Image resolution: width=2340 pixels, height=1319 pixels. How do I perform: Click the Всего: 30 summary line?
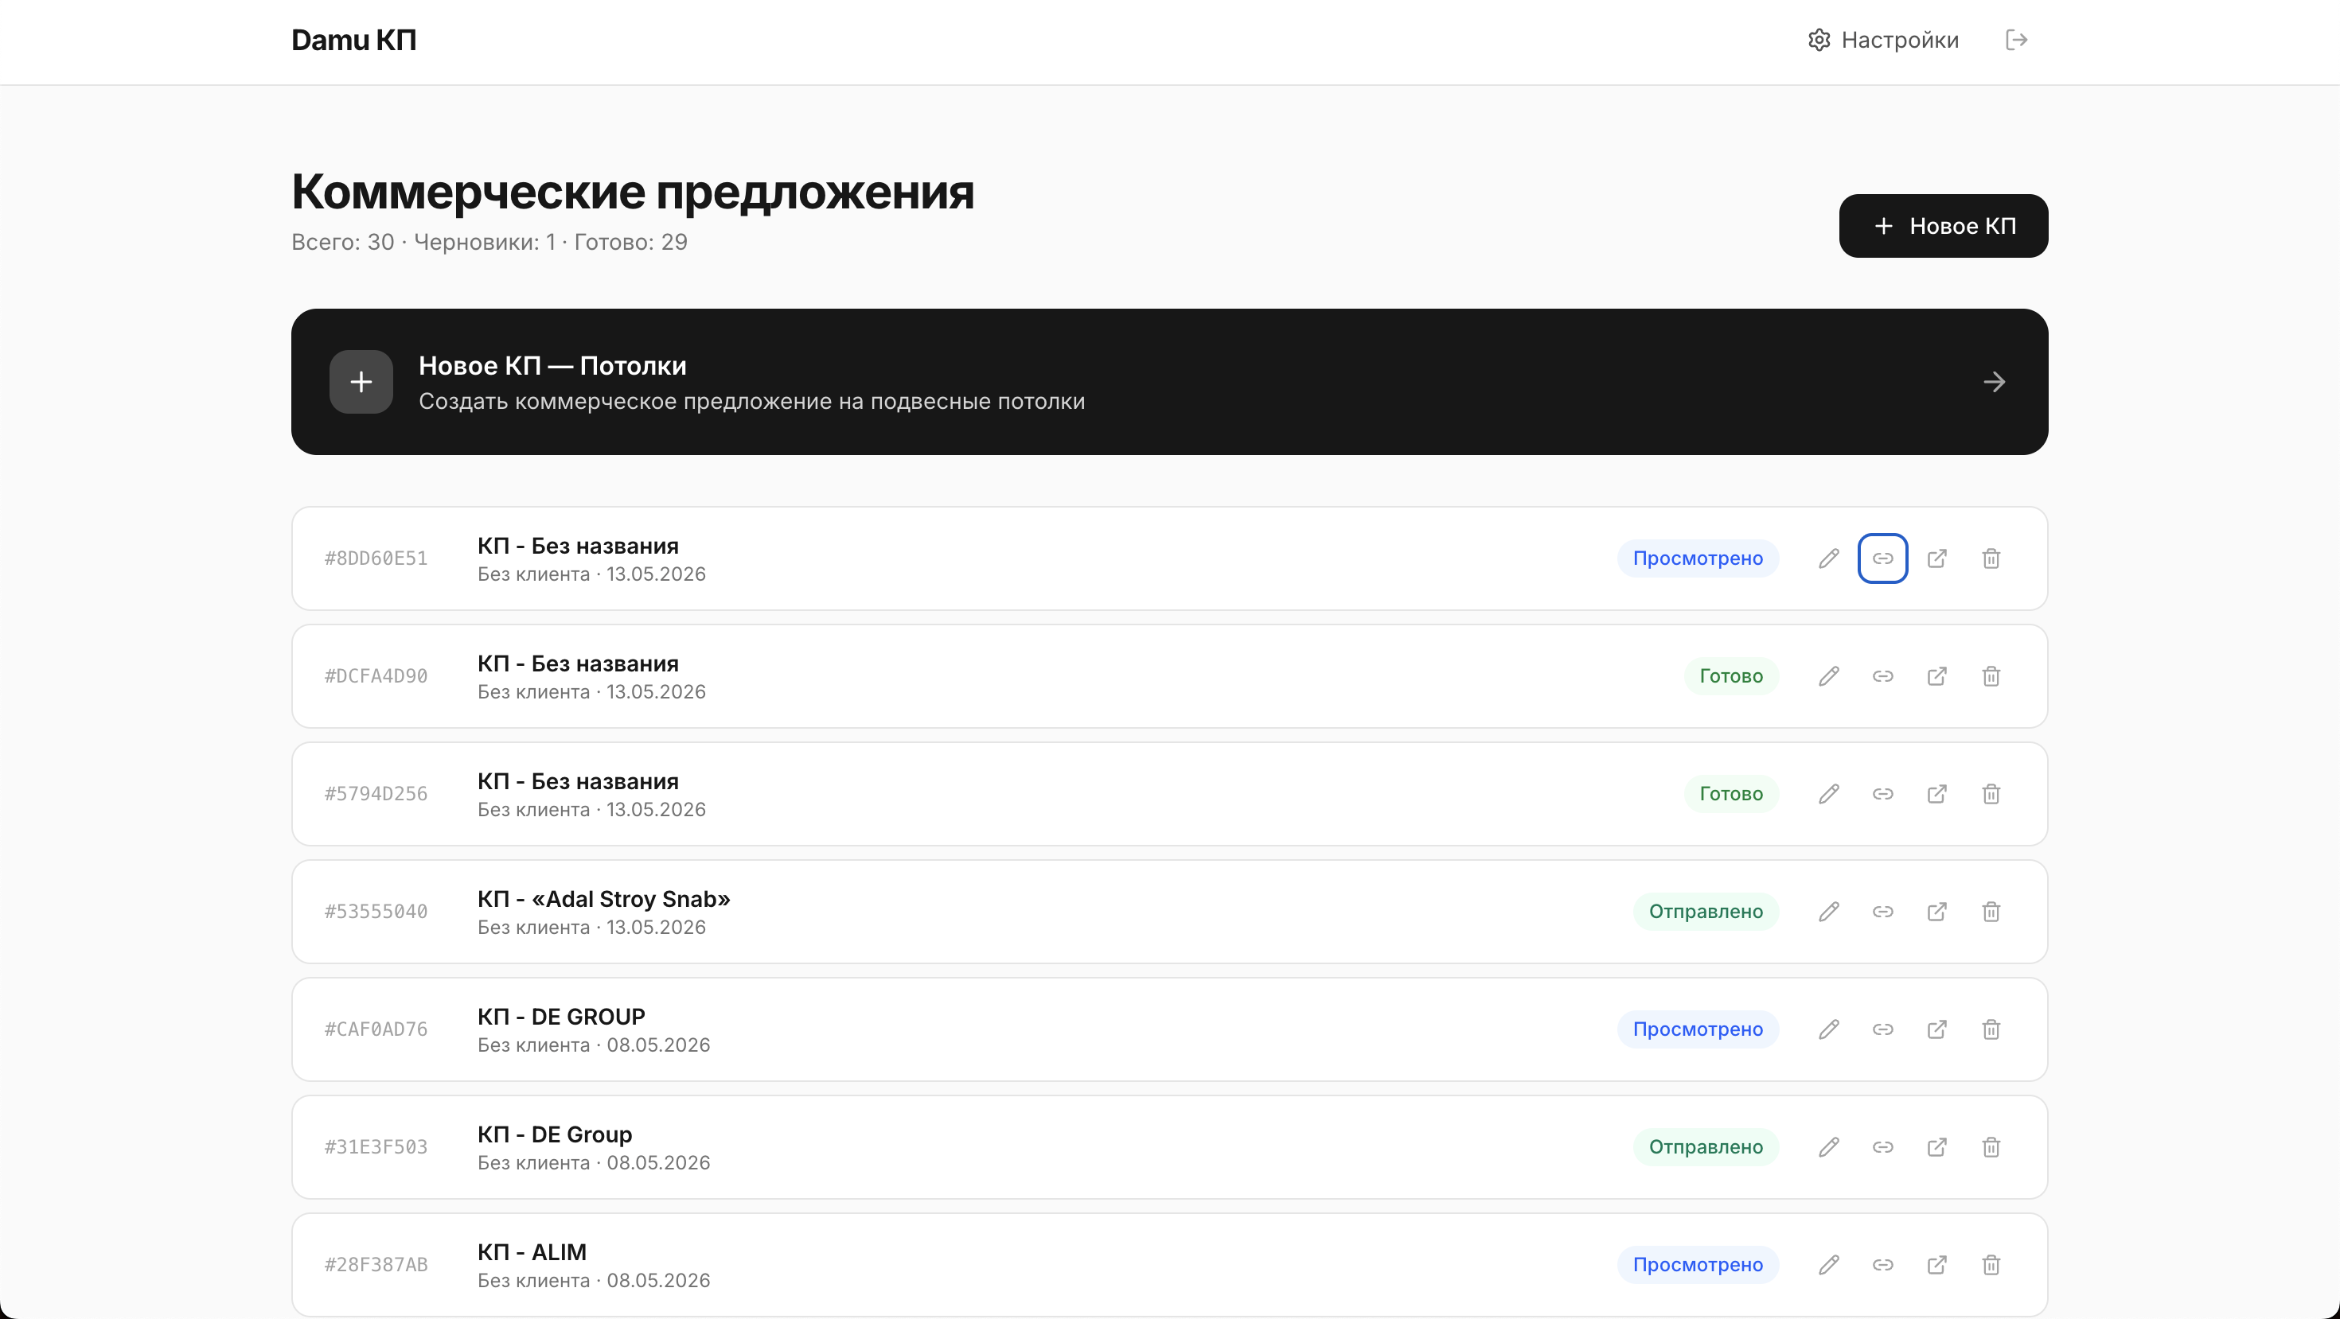coord(489,243)
